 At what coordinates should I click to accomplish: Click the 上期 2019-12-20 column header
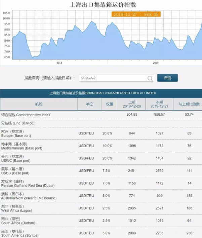132,104
